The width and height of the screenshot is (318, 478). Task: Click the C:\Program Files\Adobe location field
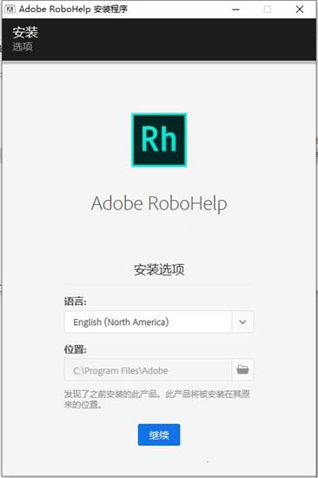[149, 370]
